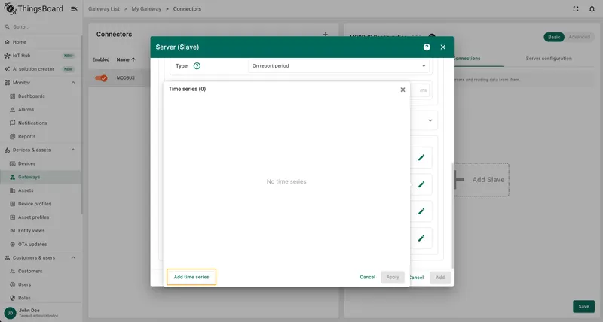This screenshot has width=603, height=322.
Task: Open the Type dropdown showing On report period
Action: click(338, 65)
